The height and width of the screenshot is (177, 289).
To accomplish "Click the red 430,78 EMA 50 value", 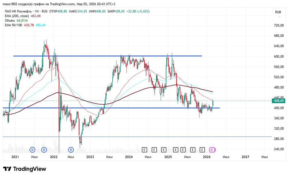I will tap(29, 25).
